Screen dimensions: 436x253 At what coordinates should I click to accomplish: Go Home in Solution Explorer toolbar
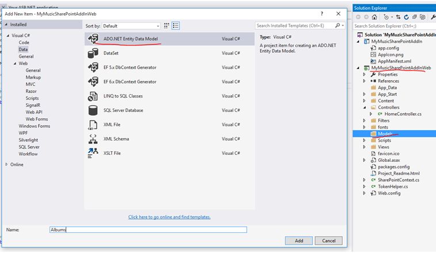pos(374,17)
